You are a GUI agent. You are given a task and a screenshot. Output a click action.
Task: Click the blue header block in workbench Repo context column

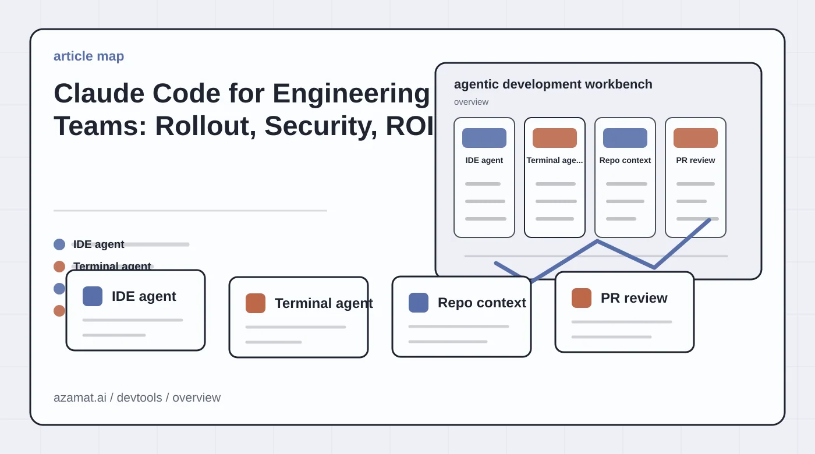pos(625,138)
